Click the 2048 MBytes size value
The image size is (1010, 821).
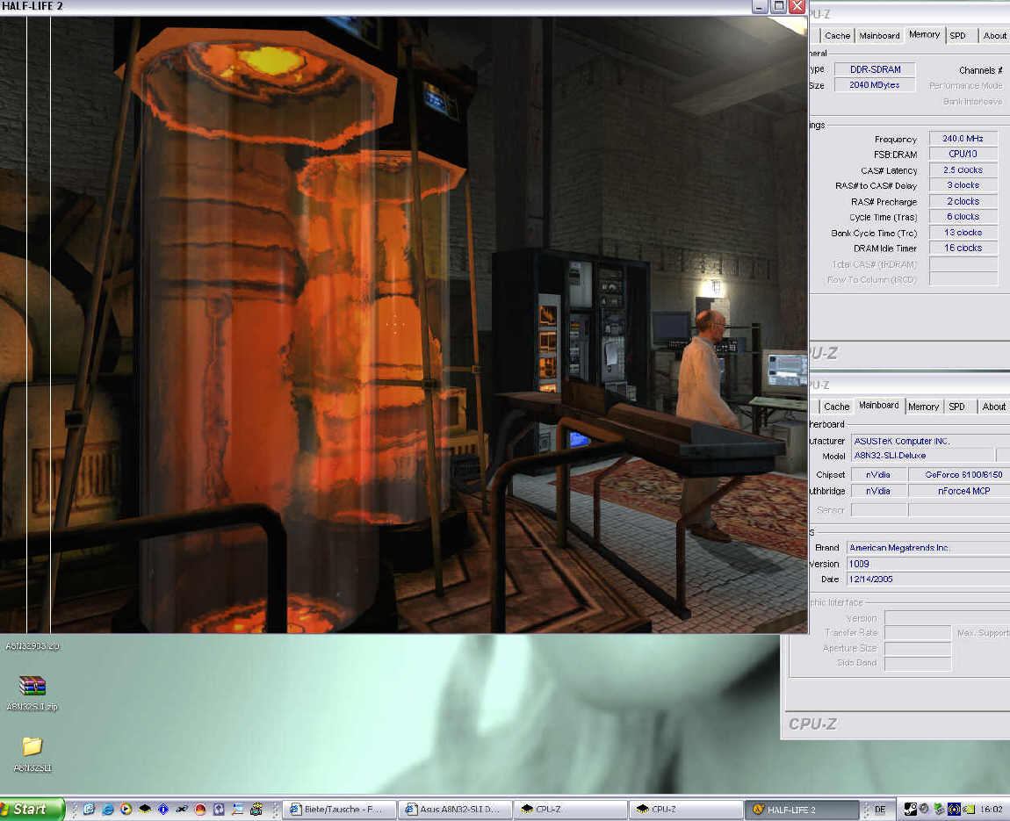coord(875,84)
